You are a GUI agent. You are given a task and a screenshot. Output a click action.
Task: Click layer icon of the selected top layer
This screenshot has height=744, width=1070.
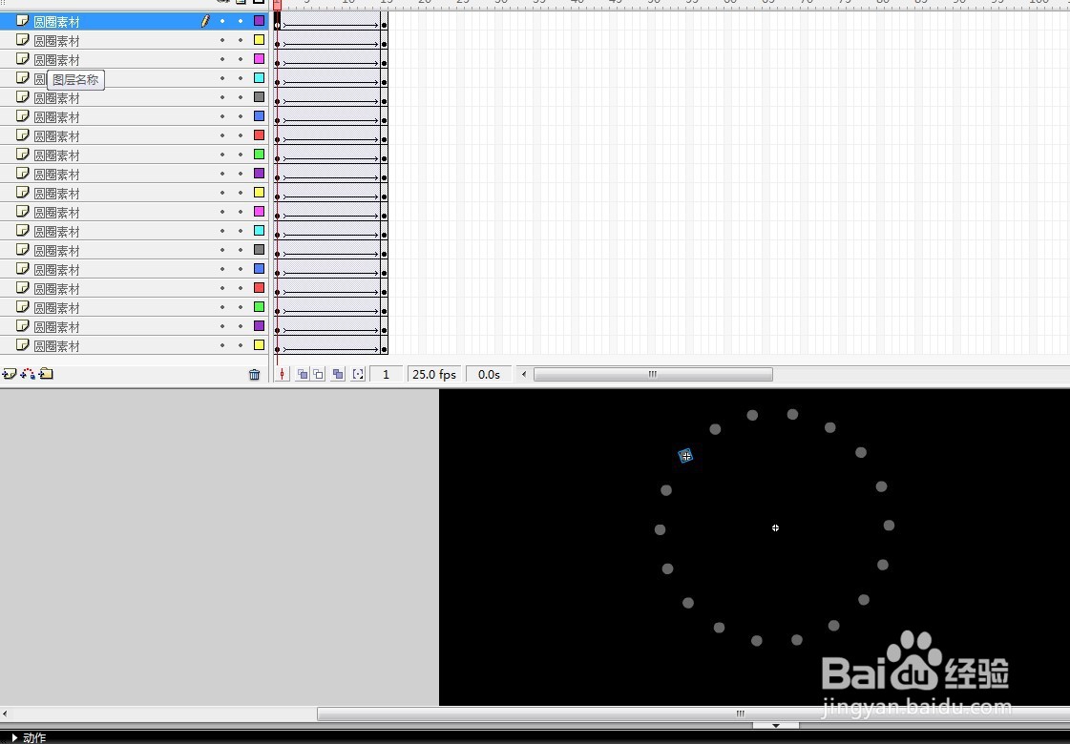[x=23, y=21]
